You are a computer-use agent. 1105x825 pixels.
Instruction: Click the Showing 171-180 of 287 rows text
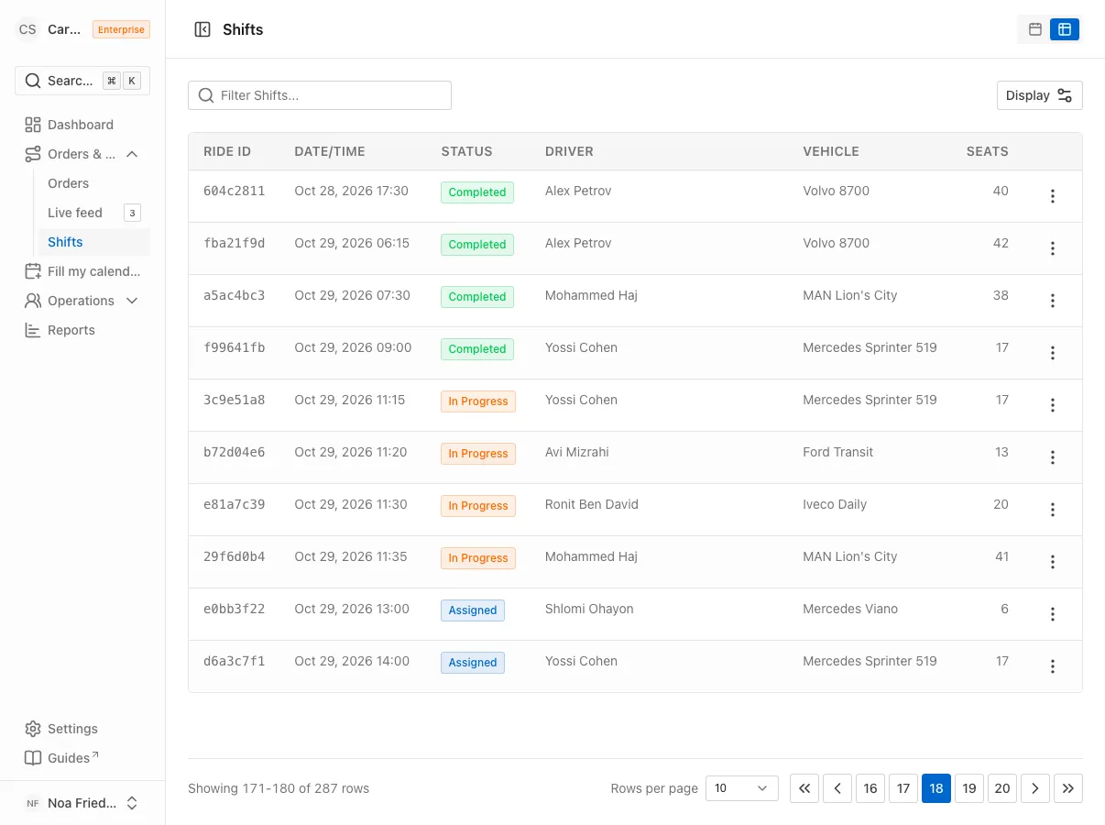pos(279,788)
